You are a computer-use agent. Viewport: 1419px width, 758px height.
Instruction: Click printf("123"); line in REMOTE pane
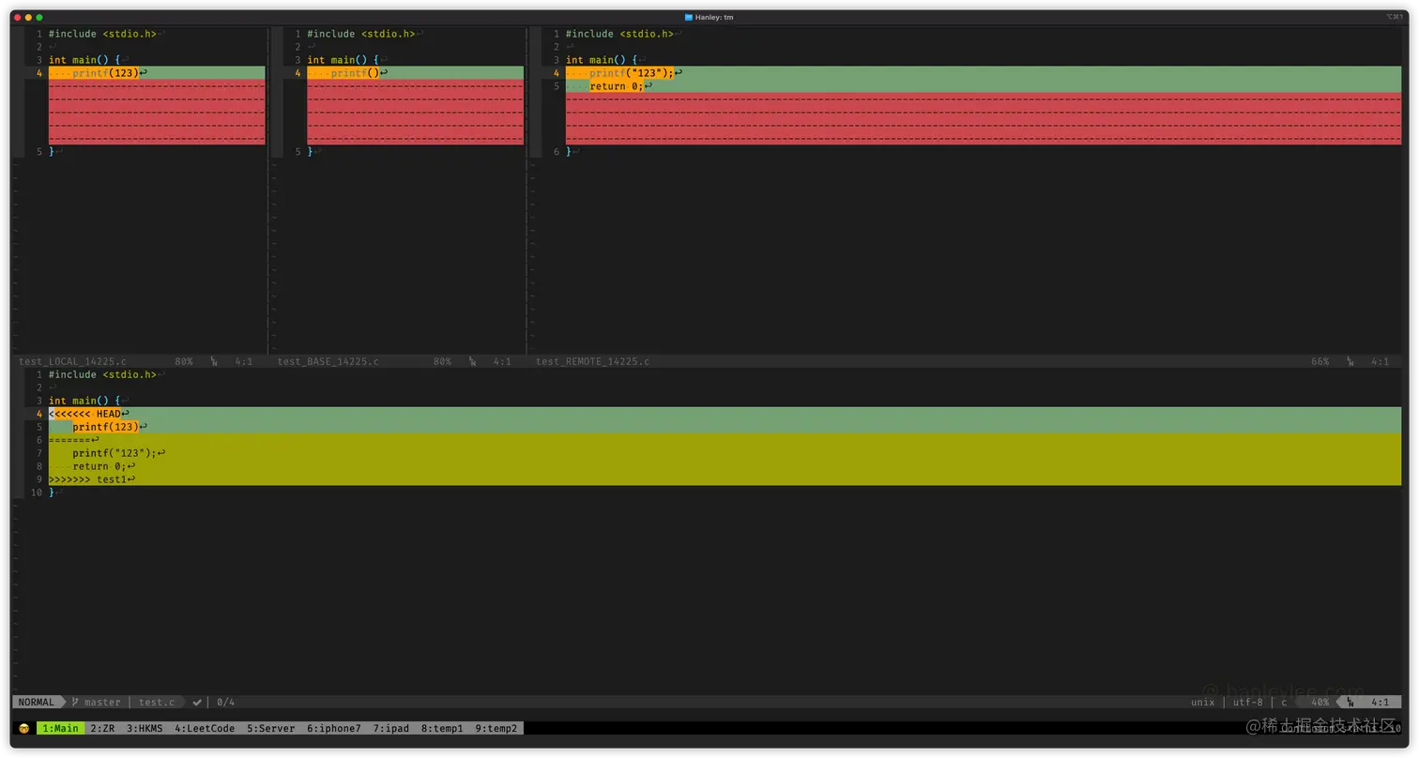[x=984, y=73]
